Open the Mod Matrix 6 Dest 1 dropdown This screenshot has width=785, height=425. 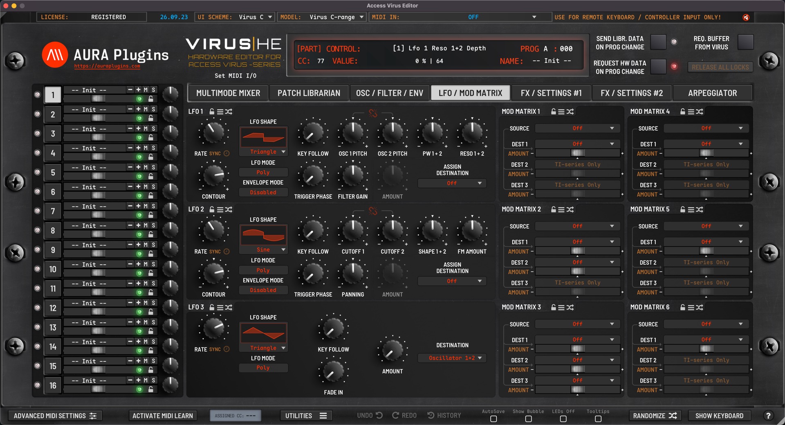706,340
